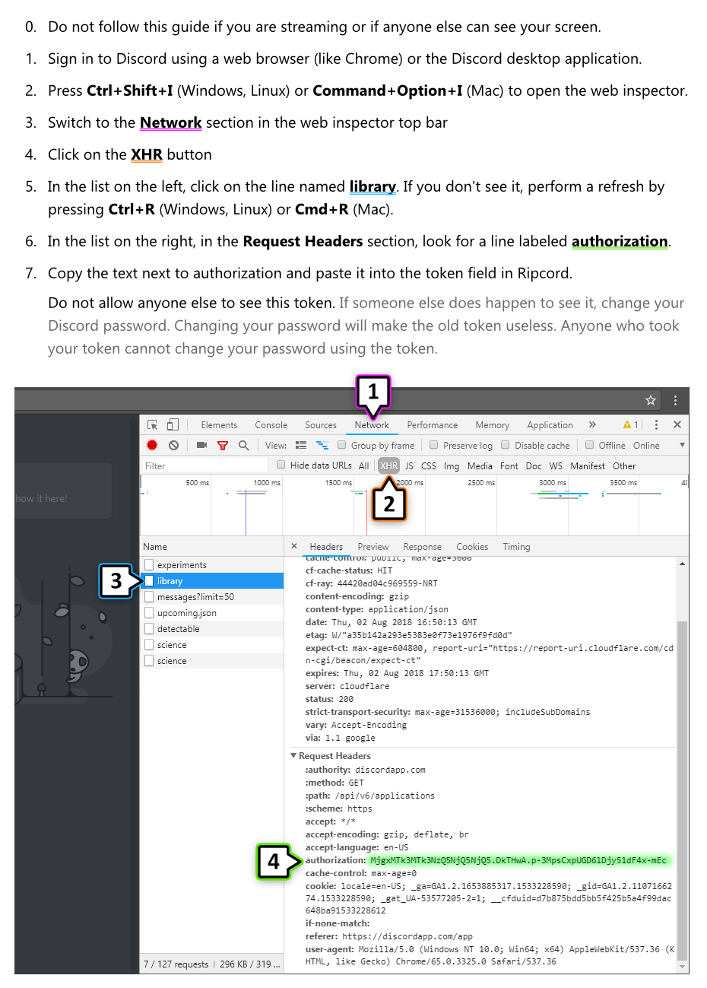Collapse the Request Headers section
The height and width of the screenshot is (988, 707).
[x=293, y=755]
